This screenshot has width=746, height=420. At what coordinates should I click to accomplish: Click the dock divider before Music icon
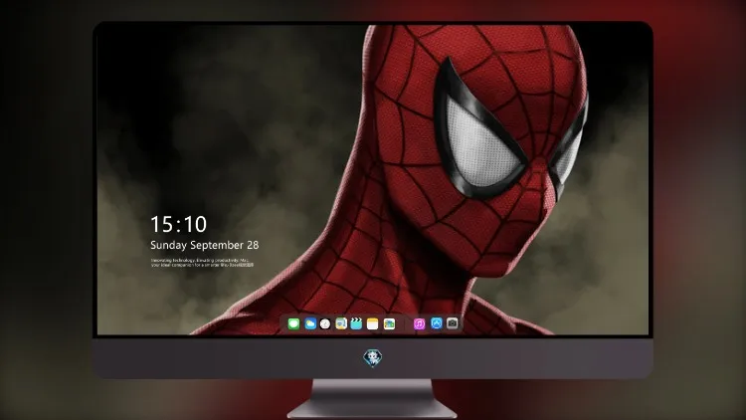pyautogui.click(x=405, y=323)
